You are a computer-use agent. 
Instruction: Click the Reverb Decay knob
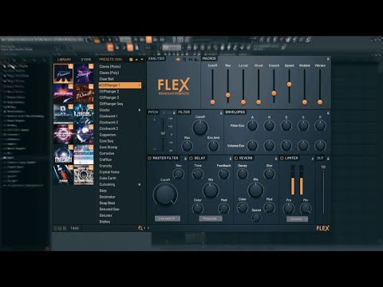(x=243, y=174)
